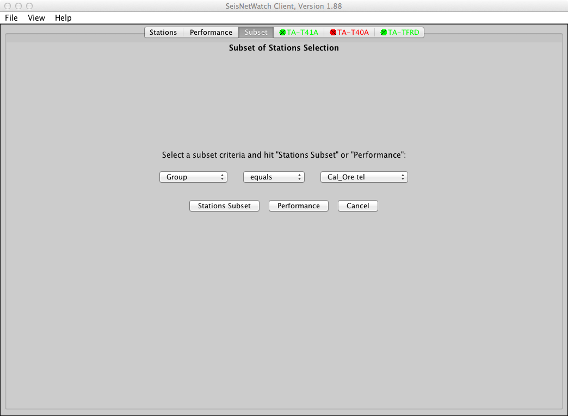Go to the TA-T40A station tab label
The image size is (568, 416).
coord(353,33)
